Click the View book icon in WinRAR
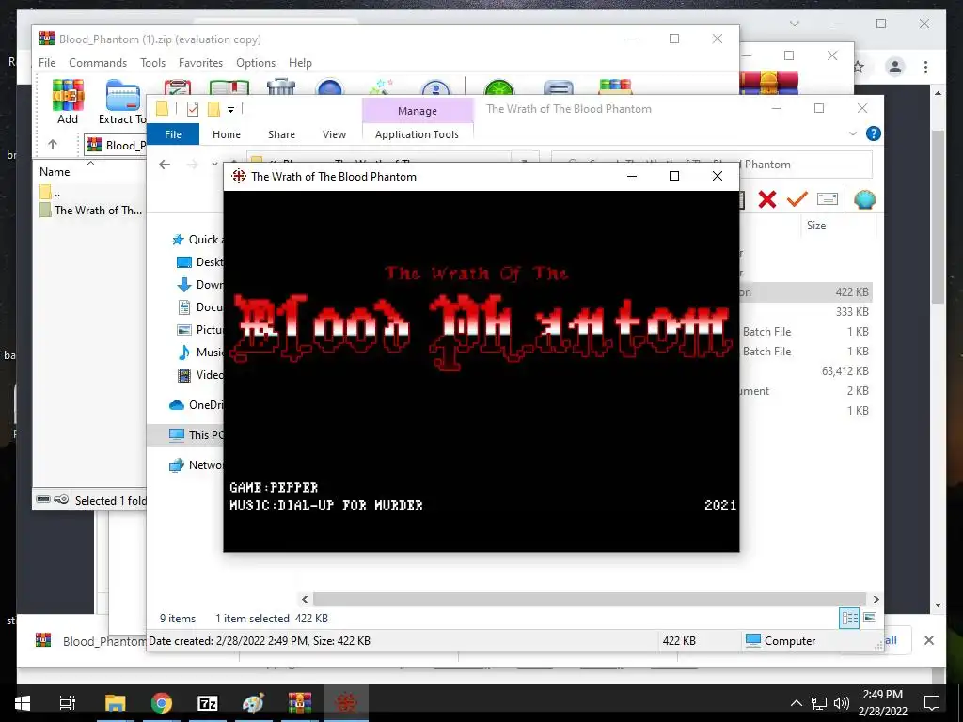 [x=229, y=87]
